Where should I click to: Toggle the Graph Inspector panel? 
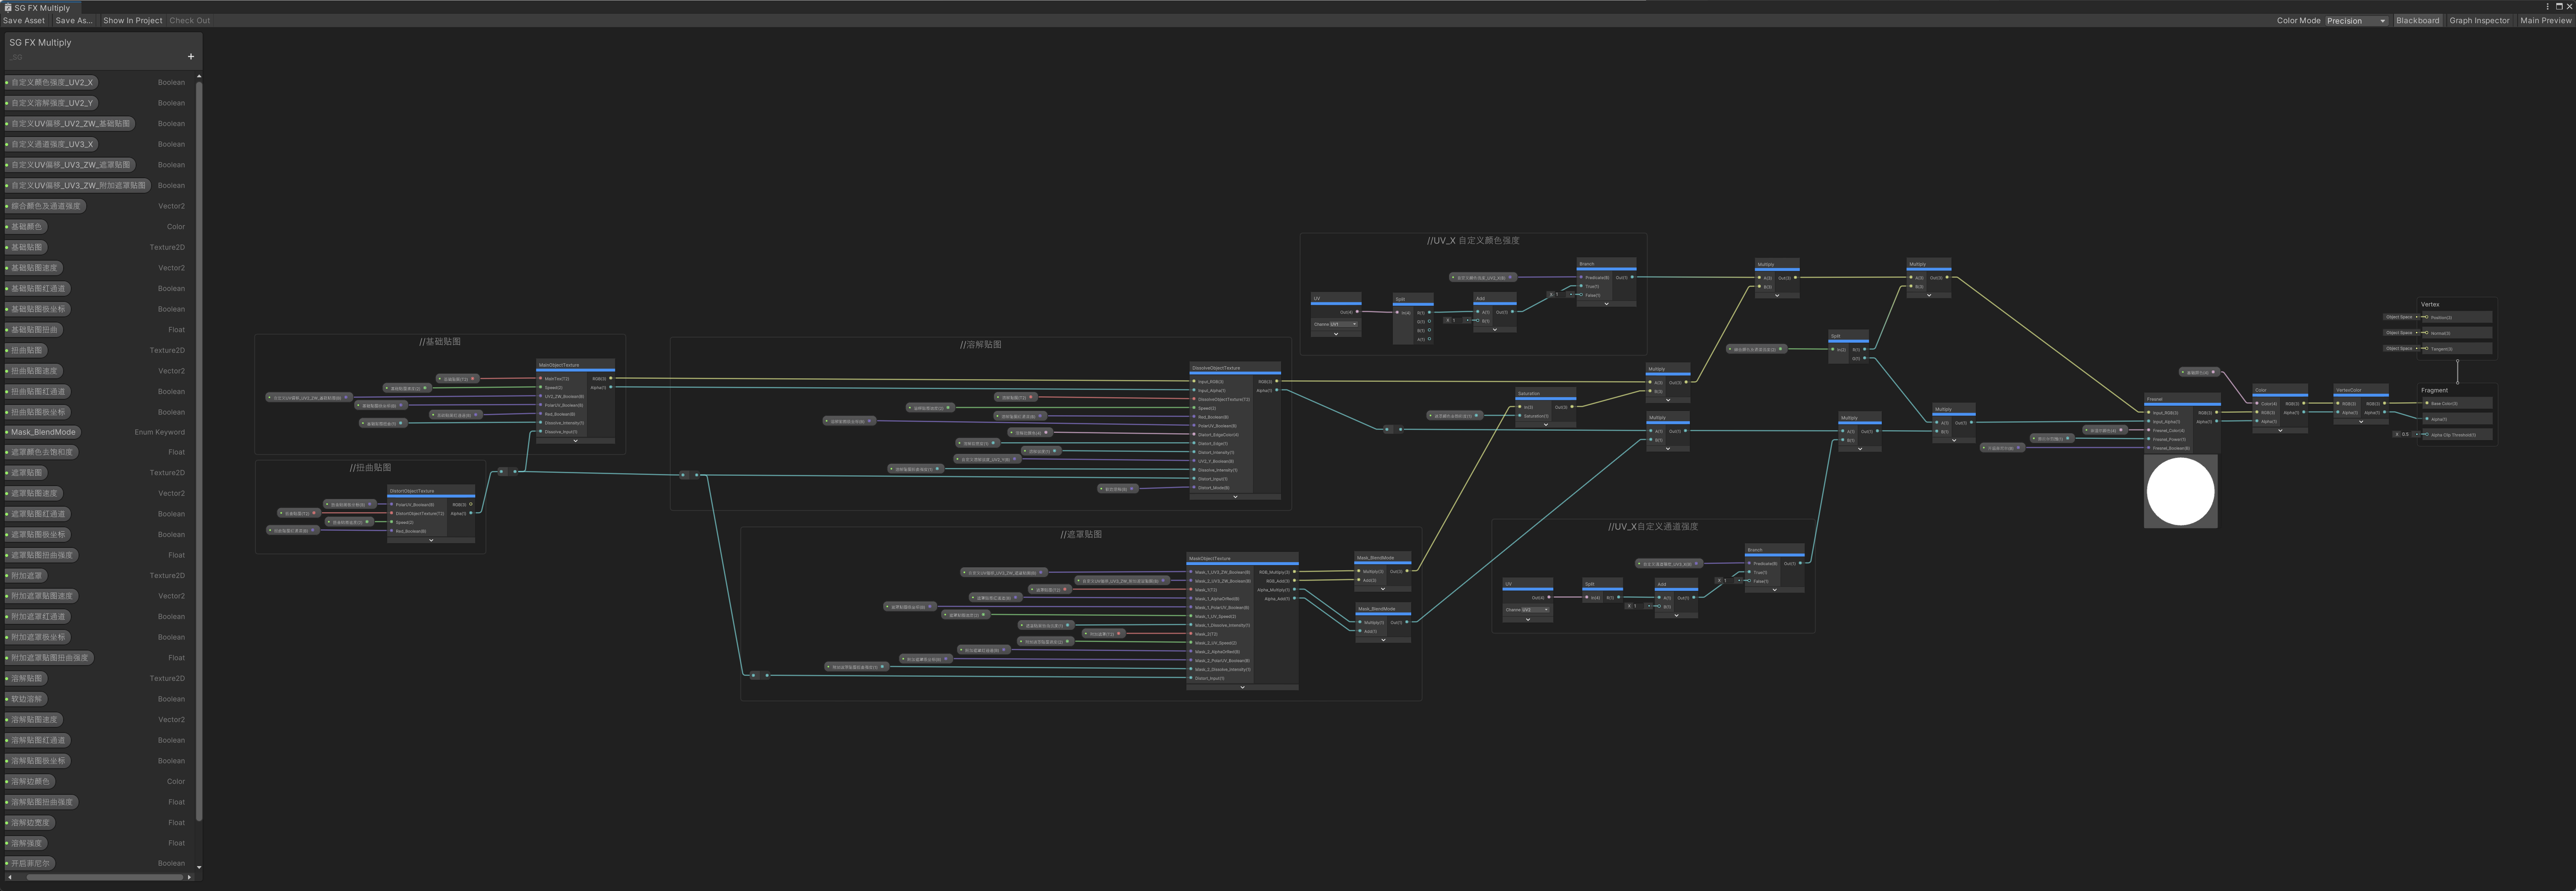2479,20
